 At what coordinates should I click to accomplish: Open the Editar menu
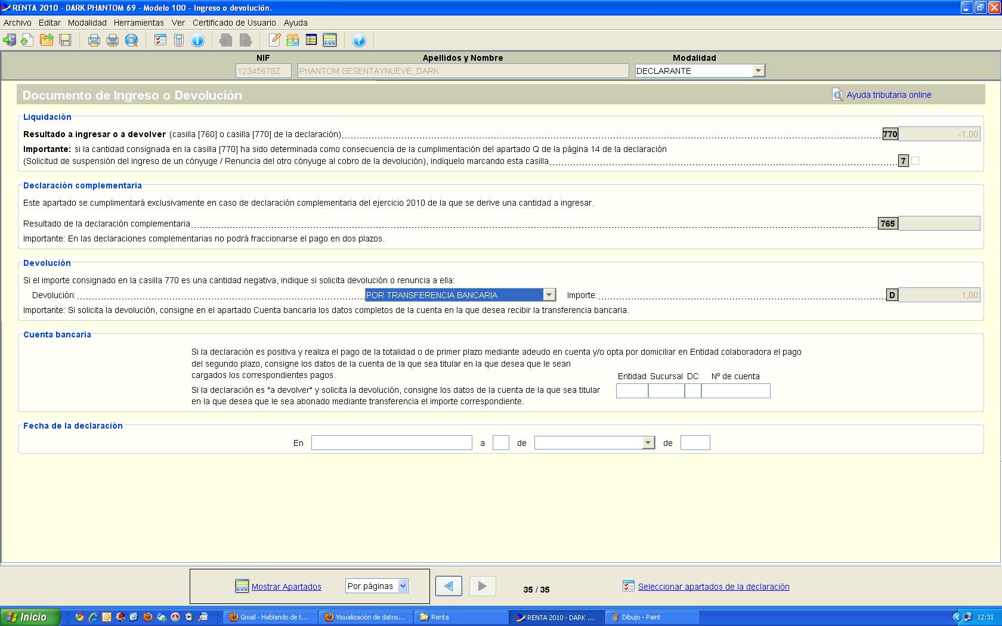[50, 23]
